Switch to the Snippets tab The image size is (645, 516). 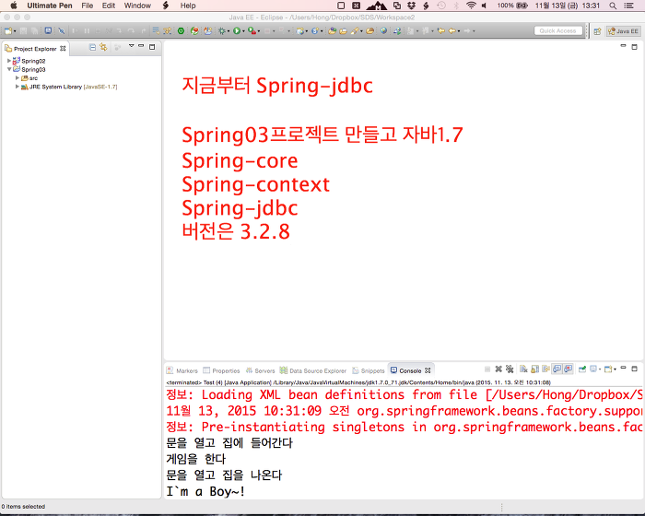369,370
